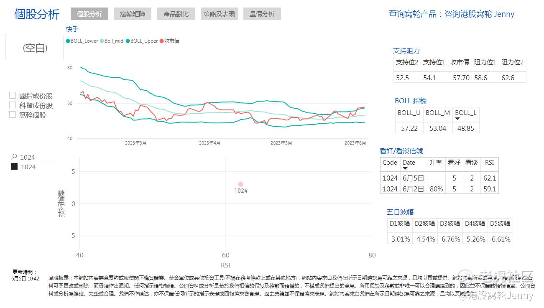Toggle BOLL_Lower legend marker
Image resolution: width=544 pixels, height=308 pixels.
click(68, 41)
